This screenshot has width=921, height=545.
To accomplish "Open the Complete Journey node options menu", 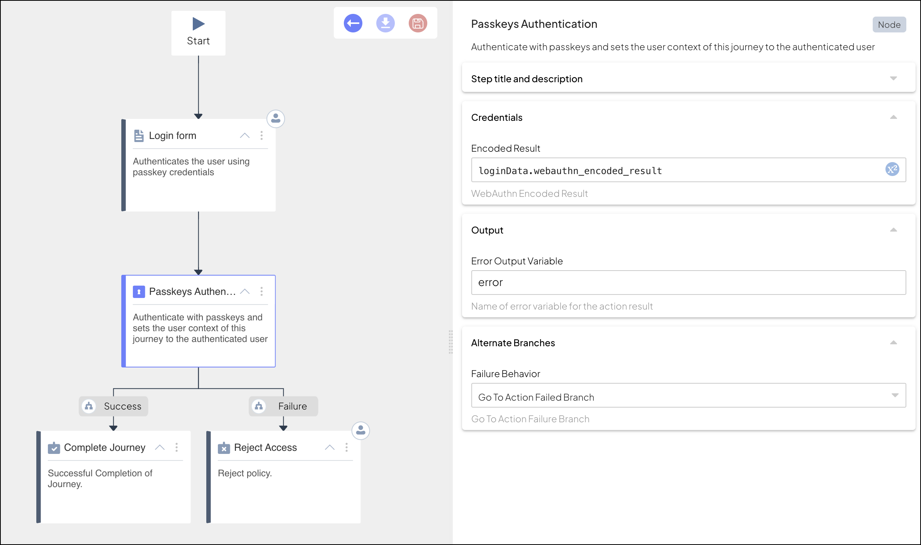I will pos(177,447).
